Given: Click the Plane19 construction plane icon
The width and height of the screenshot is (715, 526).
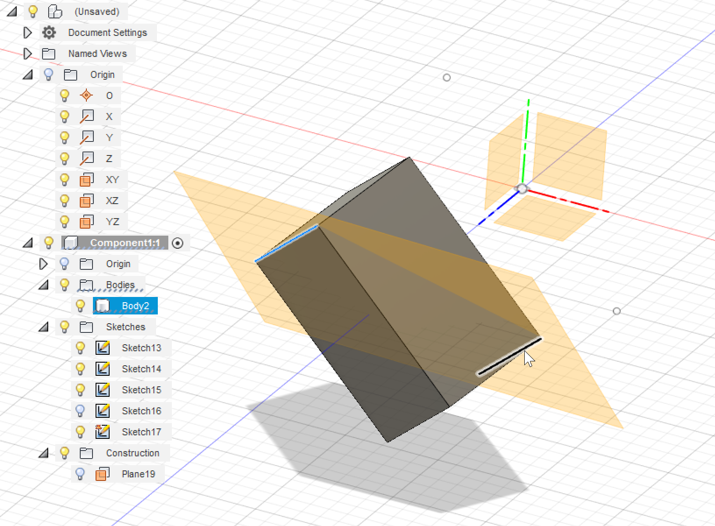Looking at the screenshot, I should click(x=102, y=474).
